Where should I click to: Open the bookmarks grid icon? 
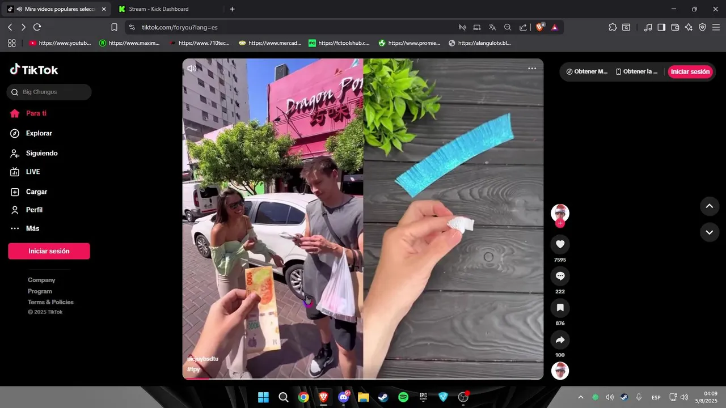tap(11, 43)
